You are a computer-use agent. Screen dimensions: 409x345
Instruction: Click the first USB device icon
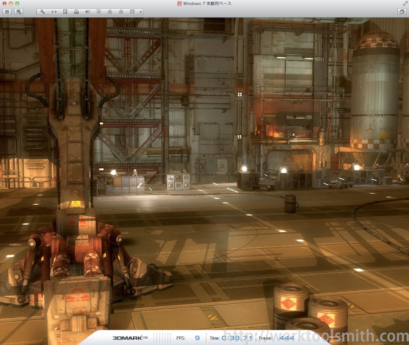click(110, 12)
